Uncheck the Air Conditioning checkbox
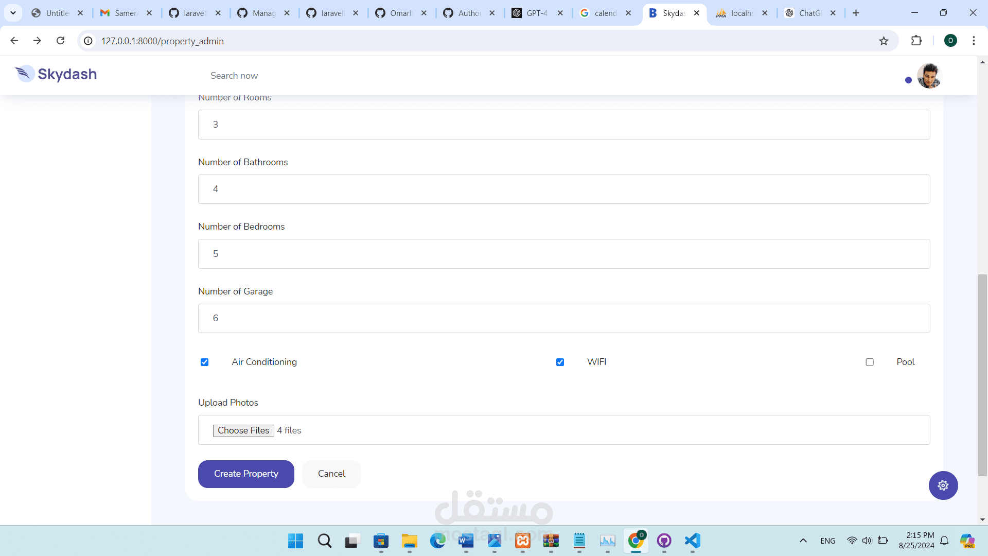The image size is (988, 556). point(204,362)
